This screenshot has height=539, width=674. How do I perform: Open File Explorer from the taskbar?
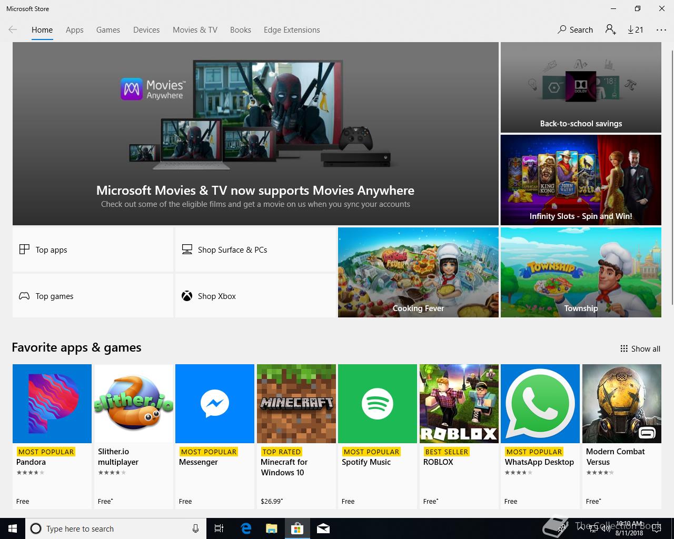271,528
